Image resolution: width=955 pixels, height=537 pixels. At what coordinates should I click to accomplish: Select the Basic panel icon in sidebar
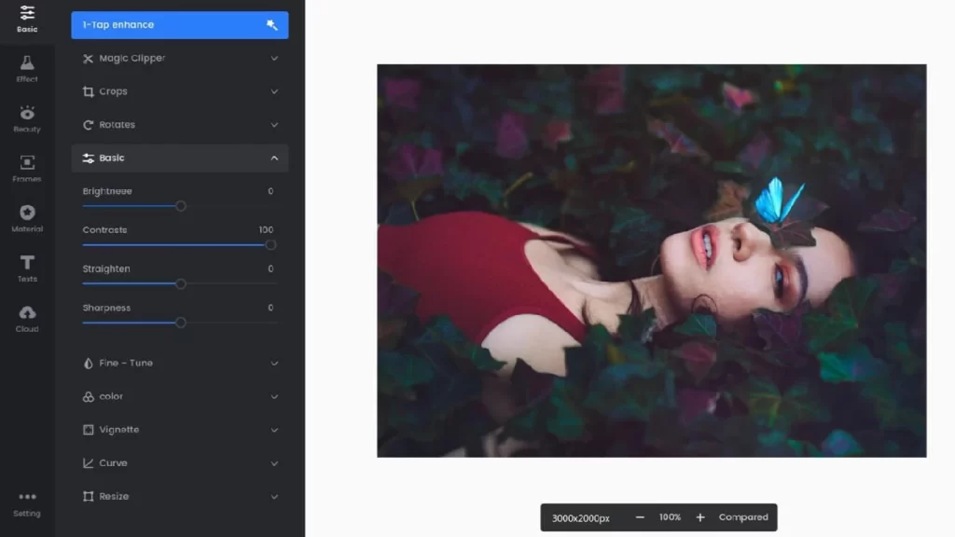pyautogui.click(x=27, y=19)
